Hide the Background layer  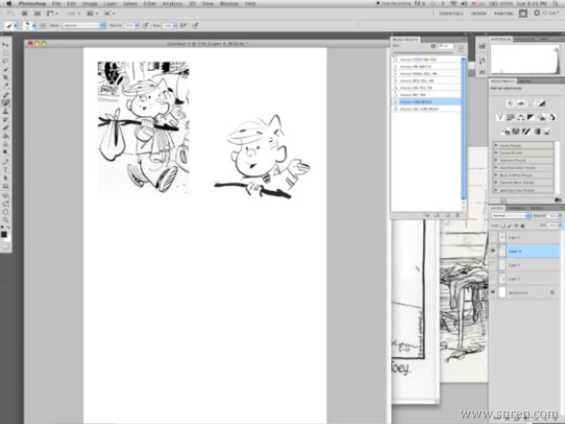tap(493, 292)
